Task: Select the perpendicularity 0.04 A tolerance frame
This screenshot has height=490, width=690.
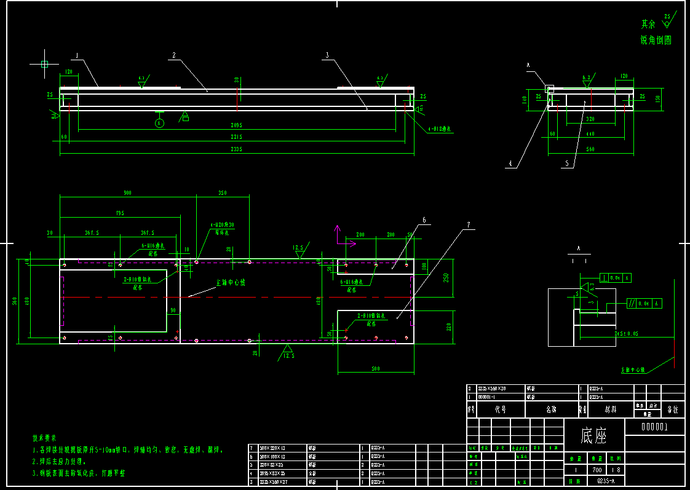Action: (x=616, y=278)
